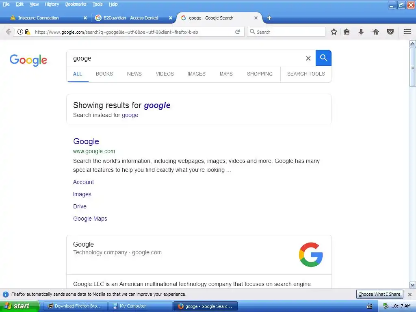Open the View menu
This screenshot has height=312, width=416.
34,4
